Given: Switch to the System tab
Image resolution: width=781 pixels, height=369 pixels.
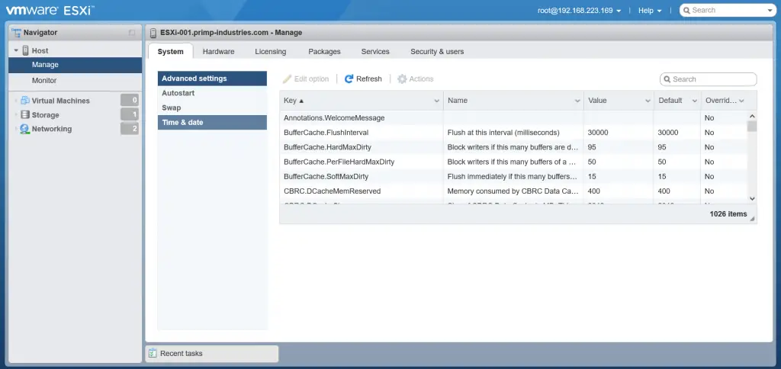Looking at the screenshot, I should pyautogui.click(x=170, y=51).
